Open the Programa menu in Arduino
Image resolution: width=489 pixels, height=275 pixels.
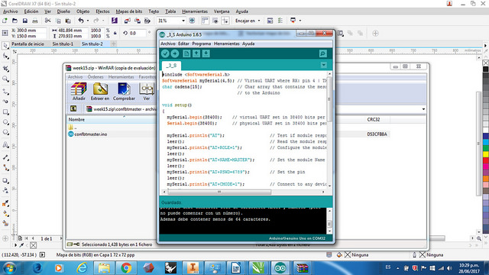(202, 44)
